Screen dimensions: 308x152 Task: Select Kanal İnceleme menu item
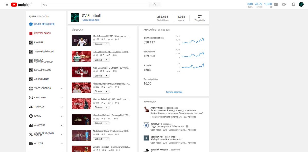(43, 70)
